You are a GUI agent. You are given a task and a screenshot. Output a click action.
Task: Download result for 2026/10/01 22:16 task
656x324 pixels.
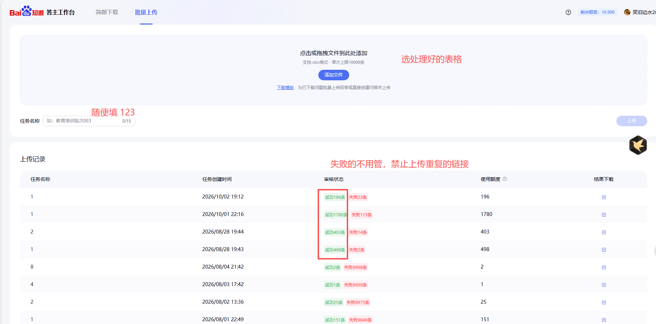[x=604, y=215]
